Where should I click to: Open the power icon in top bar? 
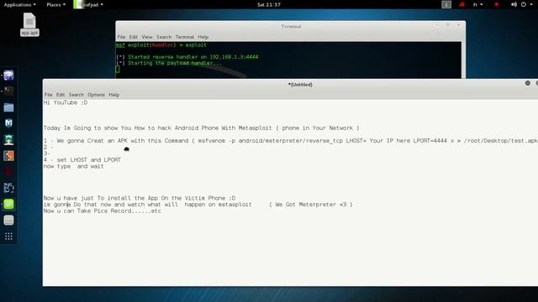click(523, 4)
